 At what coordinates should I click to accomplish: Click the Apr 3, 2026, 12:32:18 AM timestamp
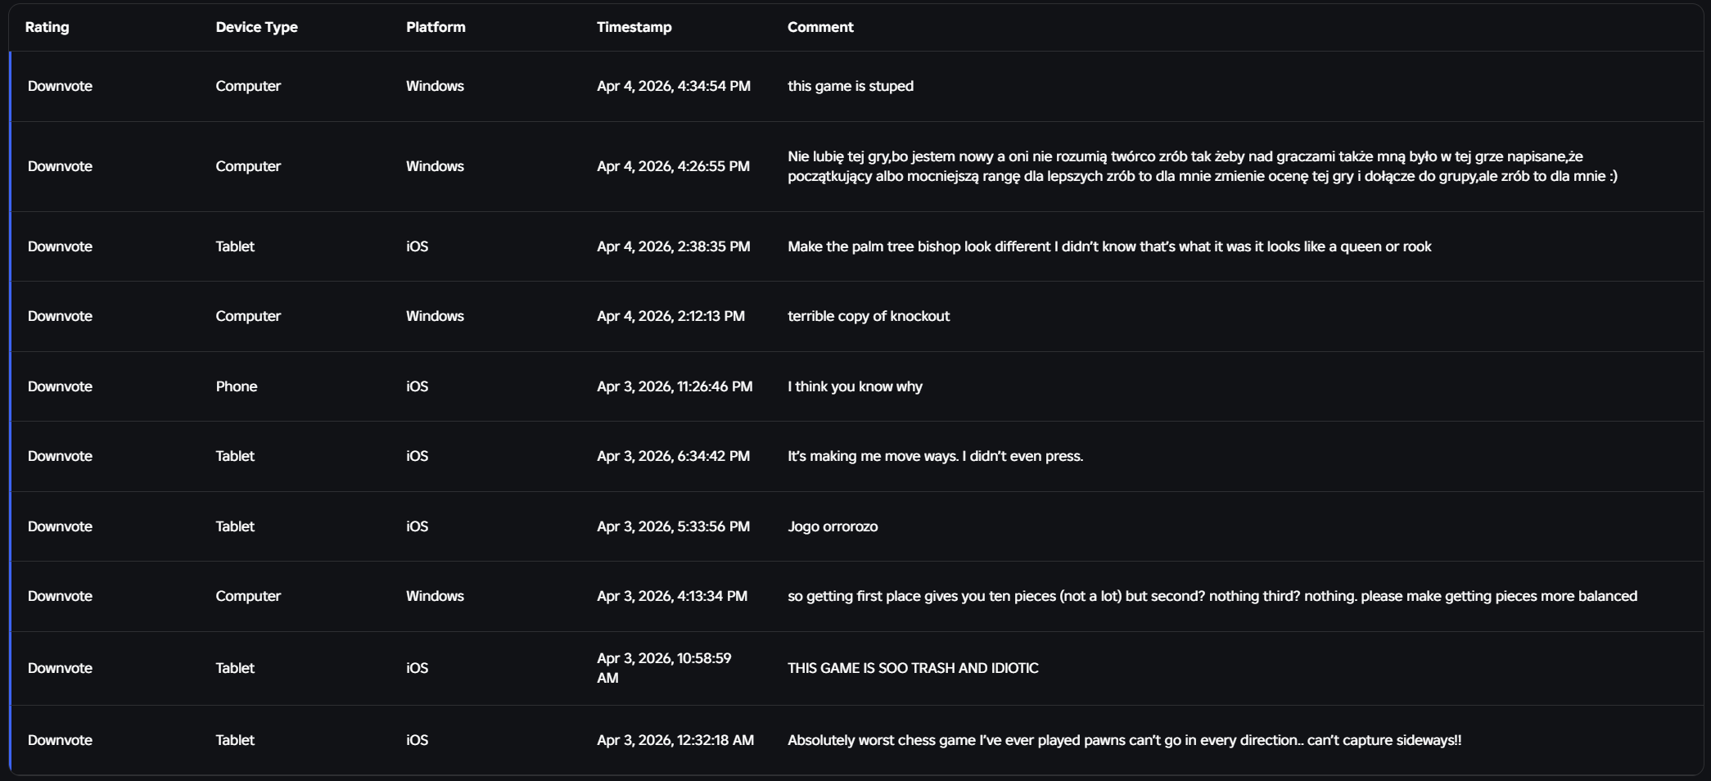point(675,740)
